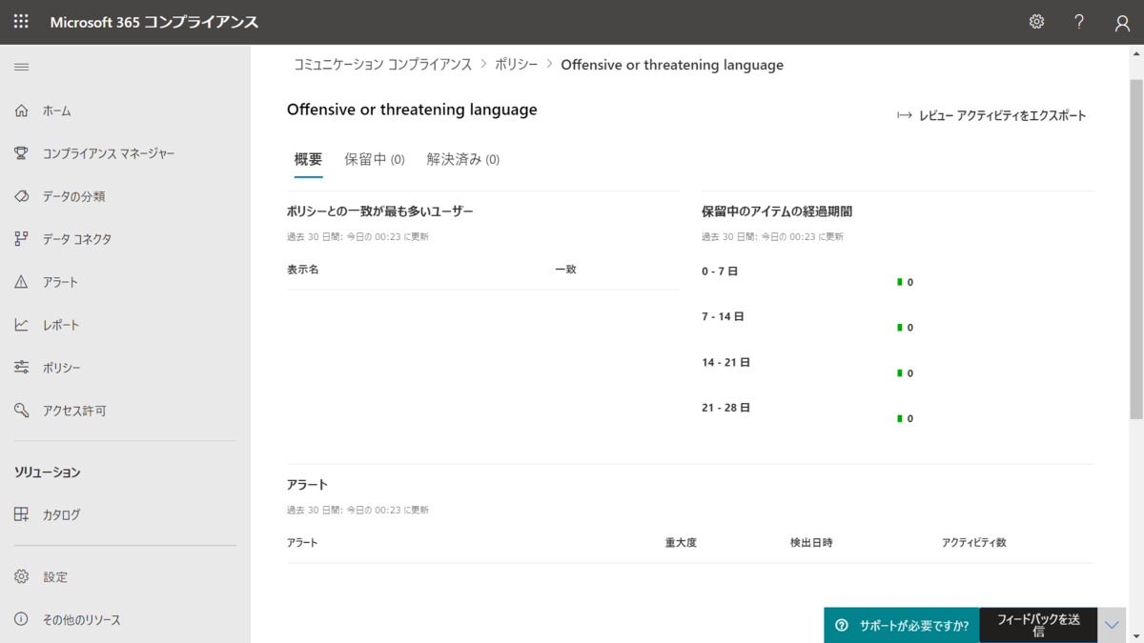
Task: Switch to the 解決済み (0) tab
Action: 463,159
